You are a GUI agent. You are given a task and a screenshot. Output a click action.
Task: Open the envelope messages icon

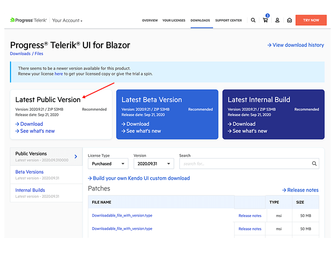(289, 20)
